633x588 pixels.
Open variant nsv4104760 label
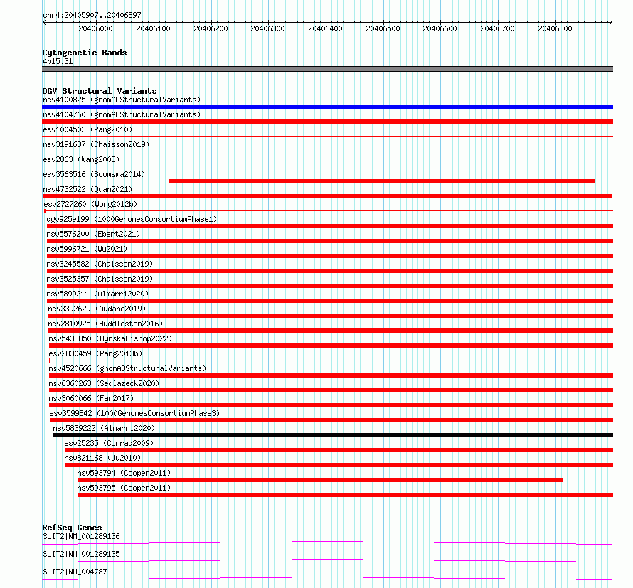tap(122, 114)
